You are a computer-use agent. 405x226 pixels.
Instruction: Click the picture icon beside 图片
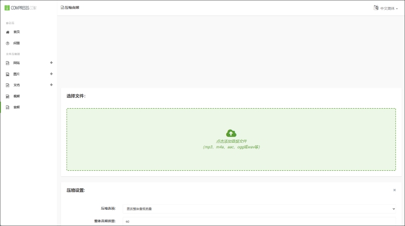[x=8, y=74]
